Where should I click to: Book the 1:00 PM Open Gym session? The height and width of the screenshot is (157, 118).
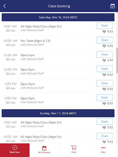[x=105, y=83]
